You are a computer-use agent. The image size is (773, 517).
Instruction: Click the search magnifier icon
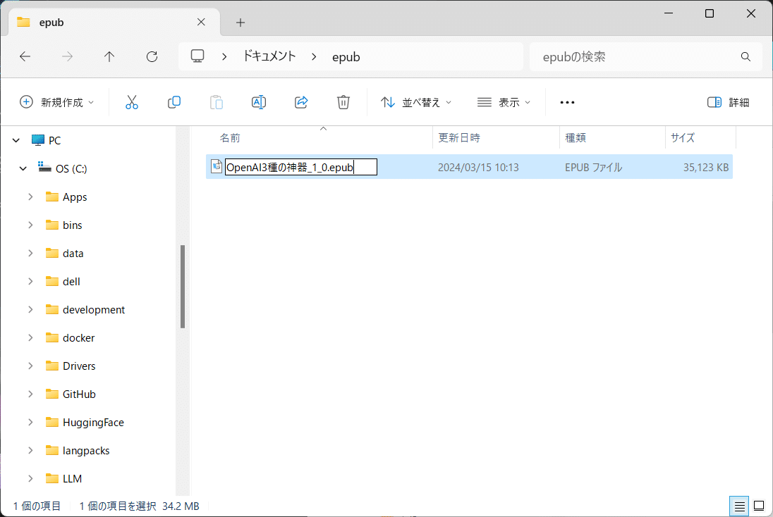746,57
